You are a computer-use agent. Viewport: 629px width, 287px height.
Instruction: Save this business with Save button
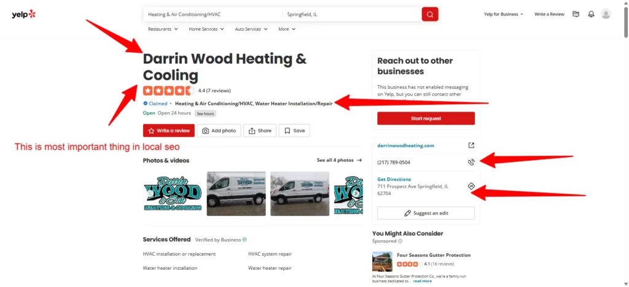[294, 131]
